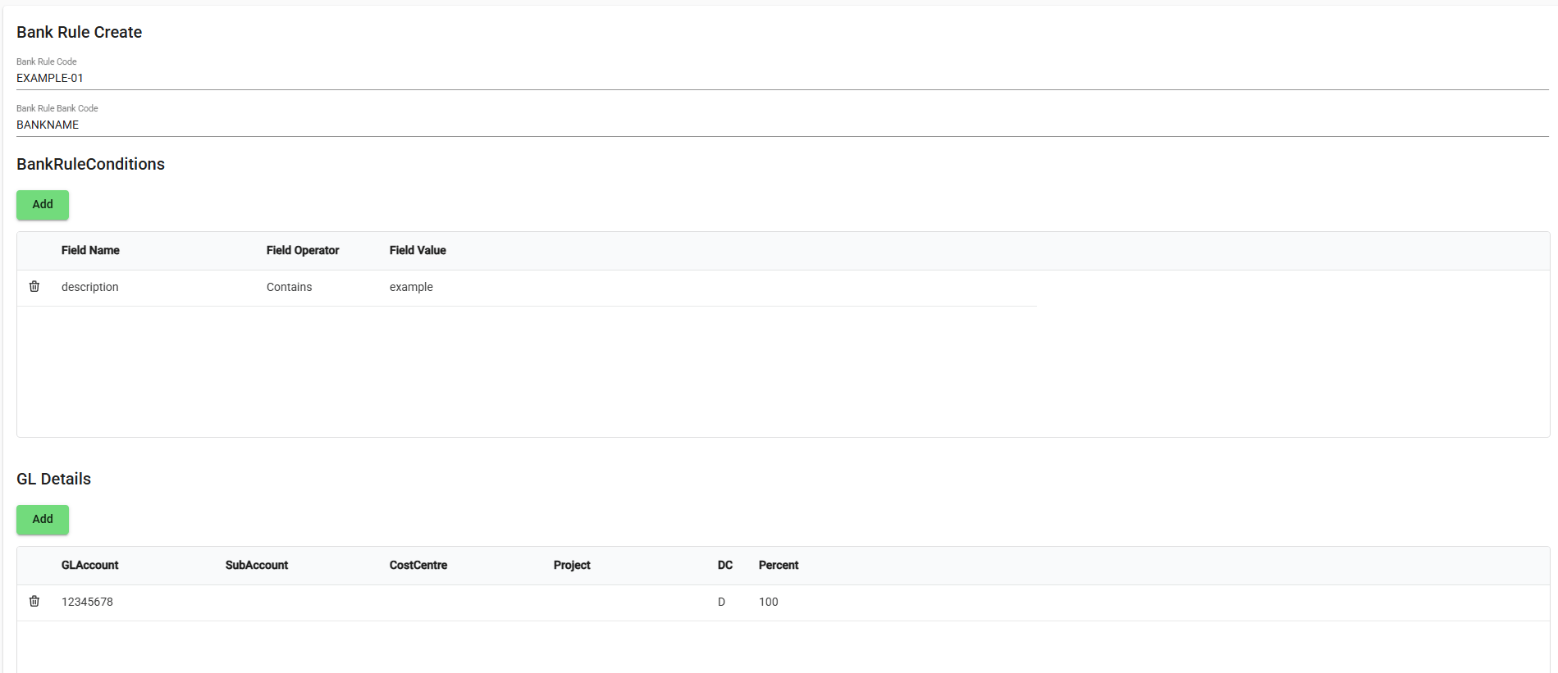
Task: Click the CostCentre column header
Action: (418, 566)
